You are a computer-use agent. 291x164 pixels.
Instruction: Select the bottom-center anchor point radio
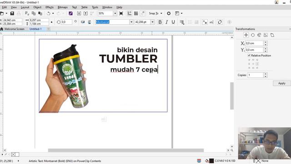[253, 68]
